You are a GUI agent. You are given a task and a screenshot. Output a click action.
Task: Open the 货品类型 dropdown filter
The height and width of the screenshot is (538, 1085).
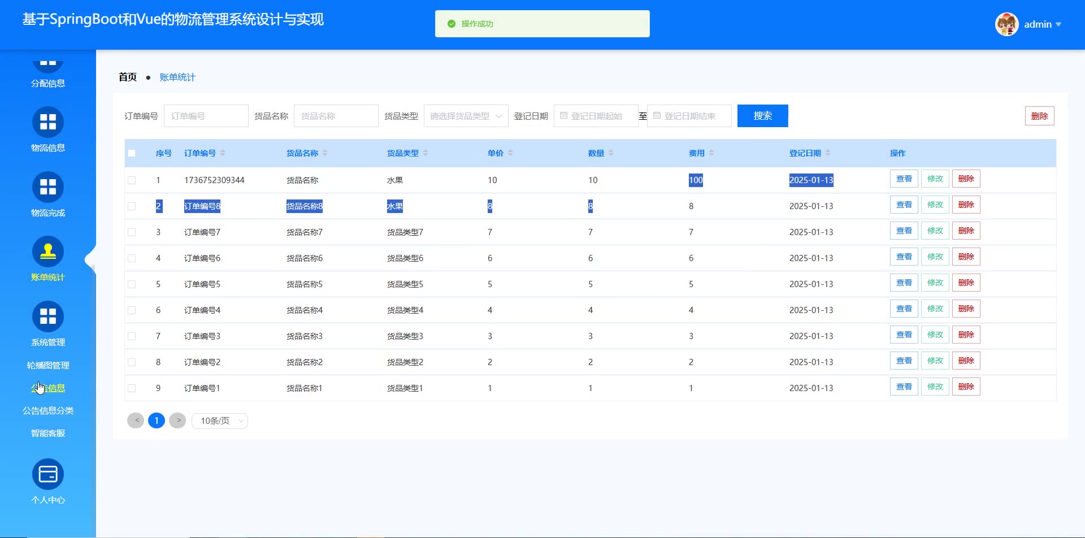coord(466,116)
